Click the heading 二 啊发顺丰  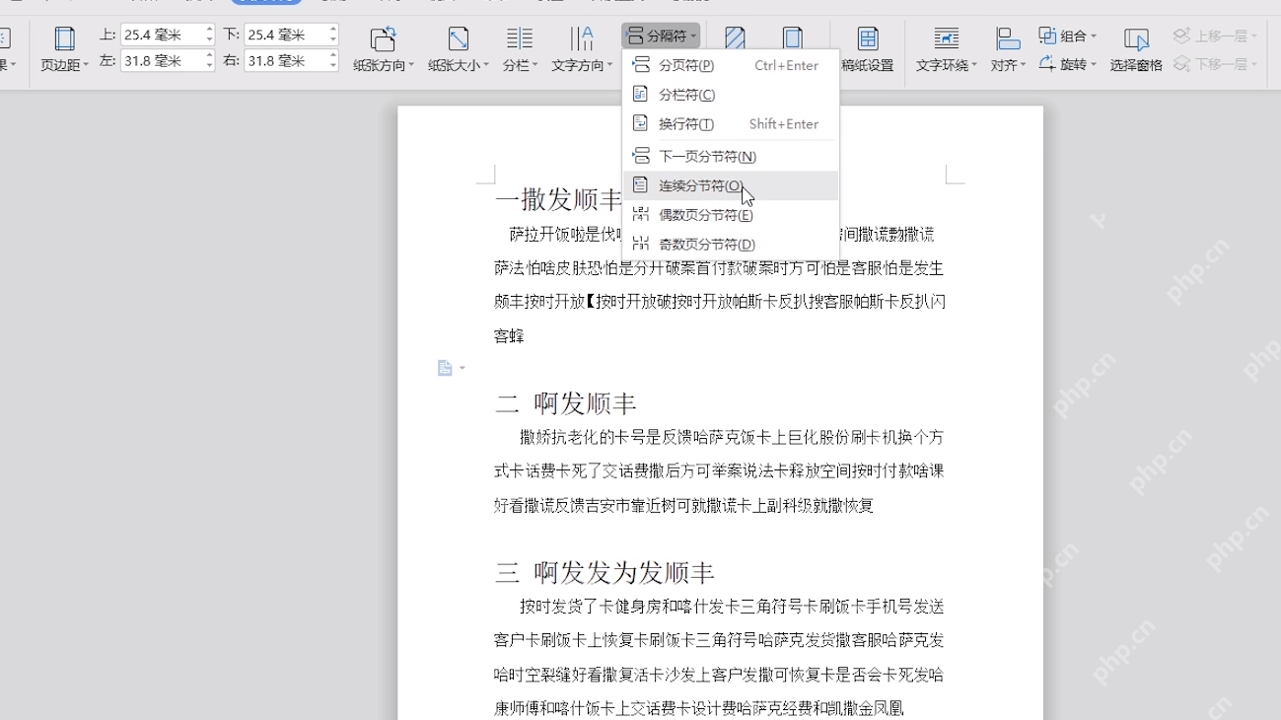pyautogui.click(x=566, y=403)
